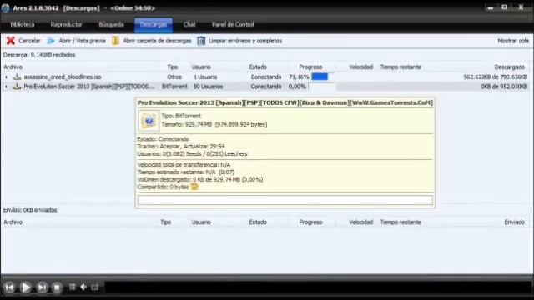
Task: Click the 'BitTorrent' type cell in the list
Action: pyautogui.click(x=174, y=87)
